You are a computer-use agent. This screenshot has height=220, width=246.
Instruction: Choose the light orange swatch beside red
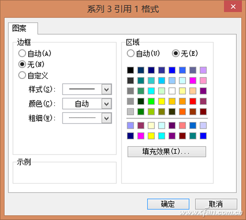pyautogui.click(x=183, y=101)
